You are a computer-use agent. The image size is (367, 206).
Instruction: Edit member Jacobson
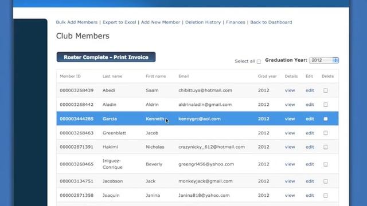[x=310, y=181]
